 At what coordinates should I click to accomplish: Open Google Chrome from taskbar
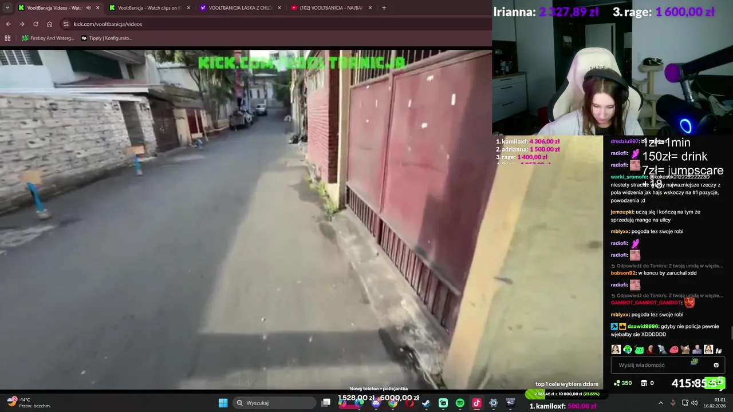coord(392,403)
